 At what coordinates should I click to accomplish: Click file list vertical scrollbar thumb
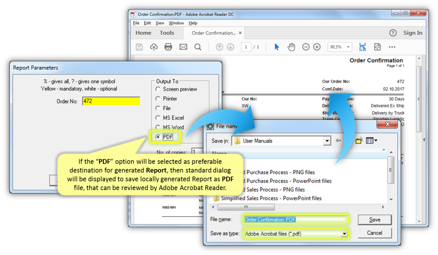391,170
